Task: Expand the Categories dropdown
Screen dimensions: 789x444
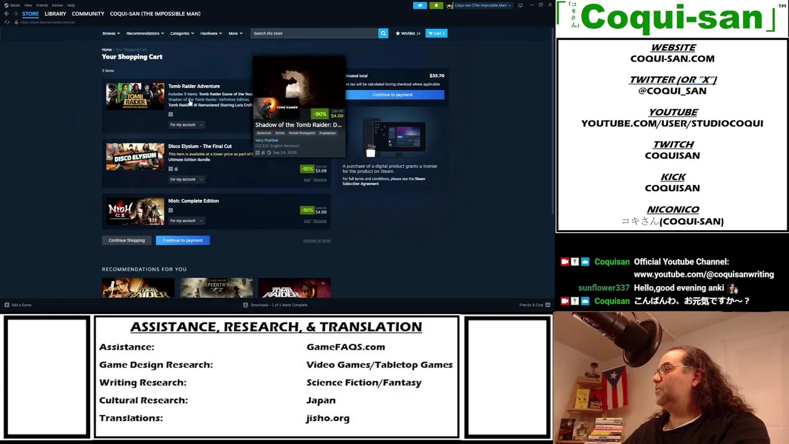Action: pyautogui.click(x=182, y=33)
